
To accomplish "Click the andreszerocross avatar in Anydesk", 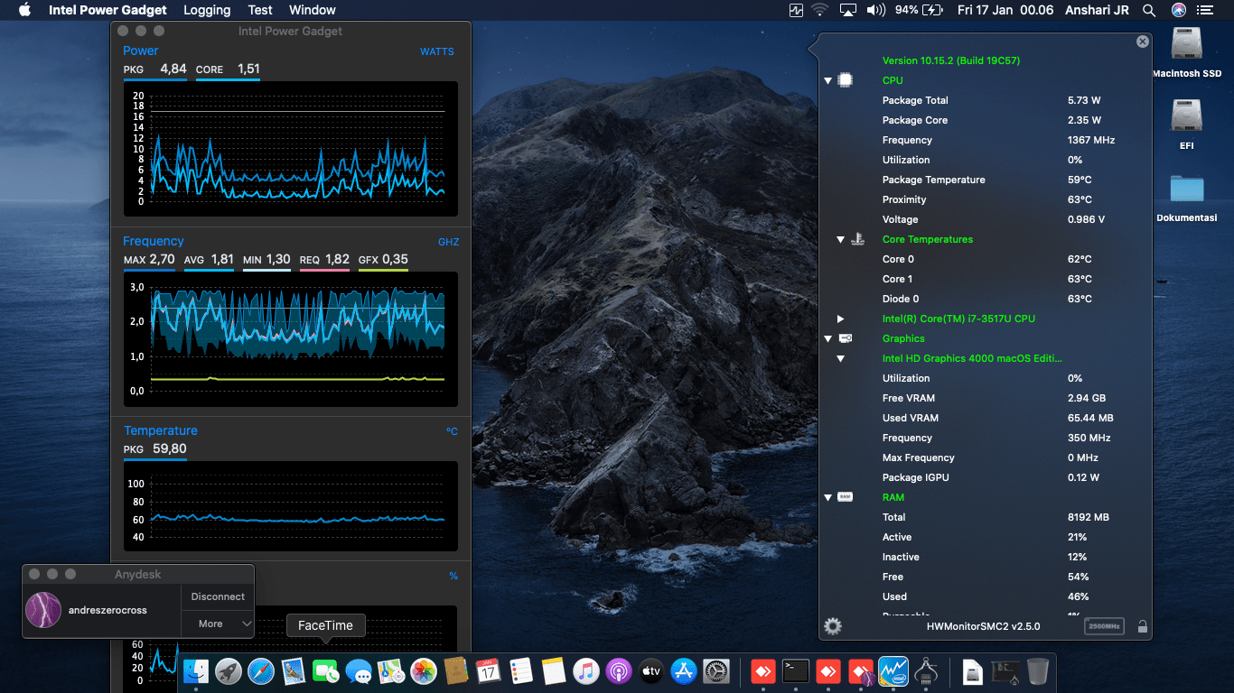I will point(43,610).
